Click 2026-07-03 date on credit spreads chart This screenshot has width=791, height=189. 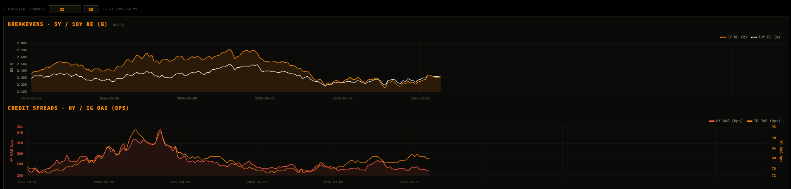[x=333, y=182]
